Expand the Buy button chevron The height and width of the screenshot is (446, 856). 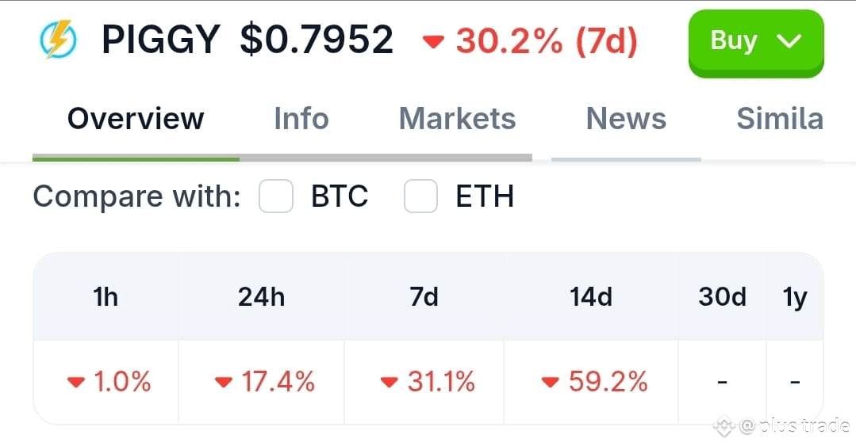pyautogui.click(x=789, y=40)
